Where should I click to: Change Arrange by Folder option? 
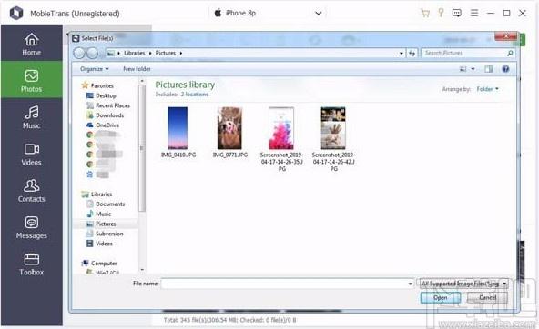pos(487,89)
